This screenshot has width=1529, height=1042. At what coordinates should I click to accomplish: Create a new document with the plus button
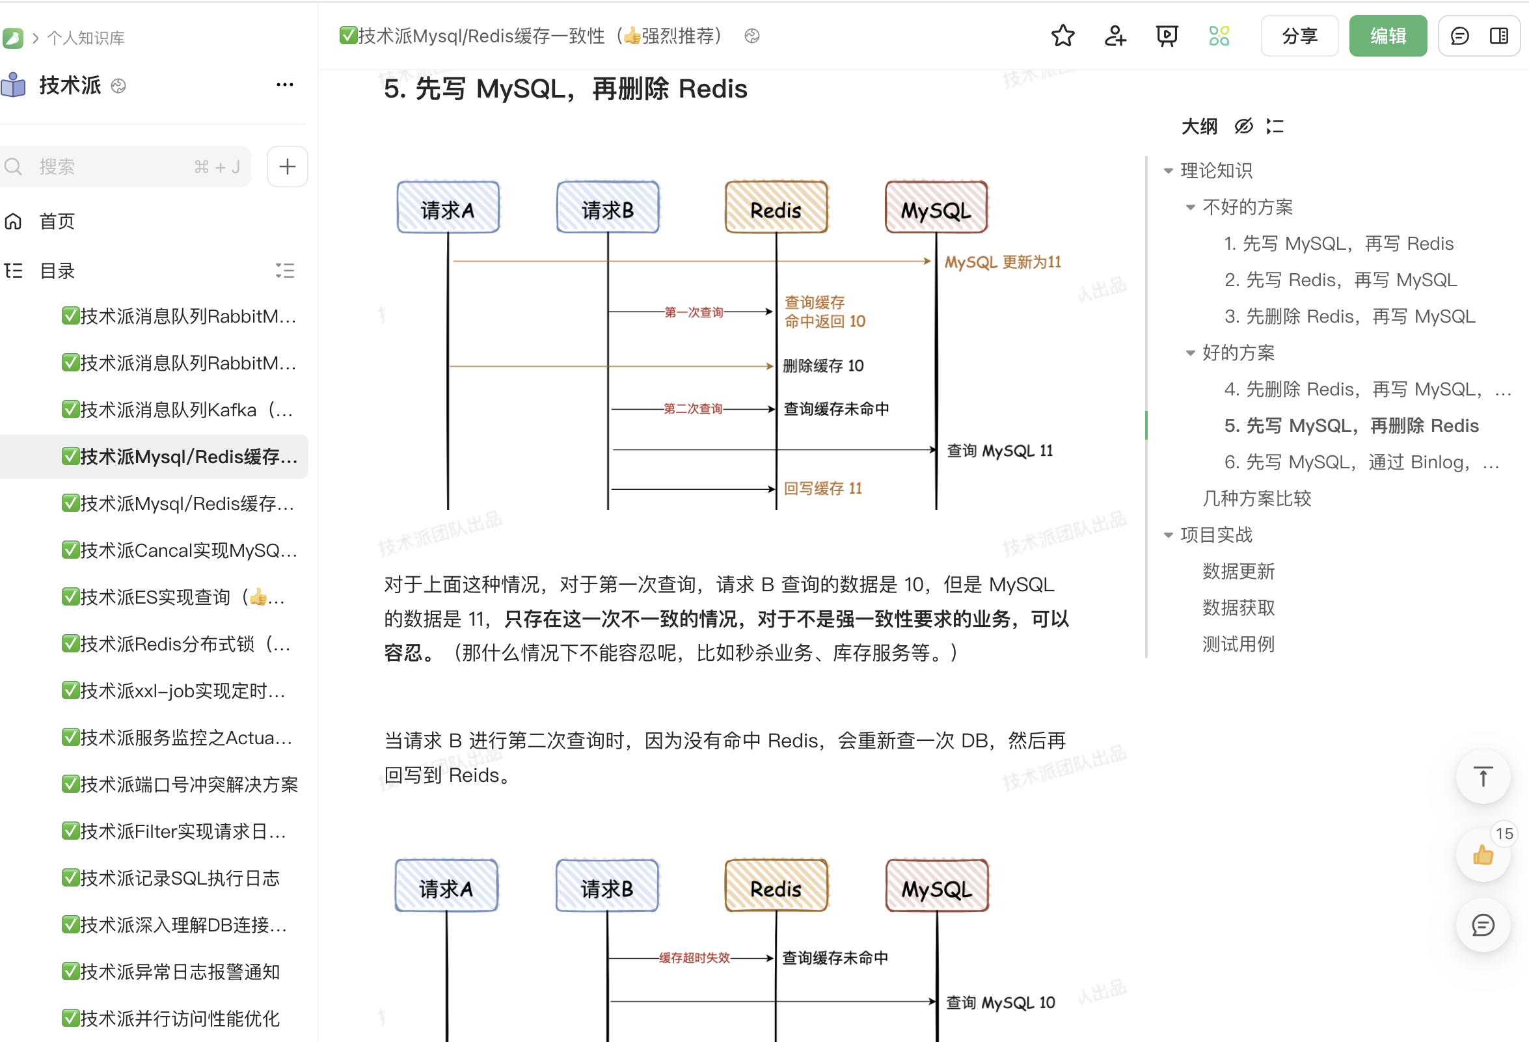coord(287,167)
